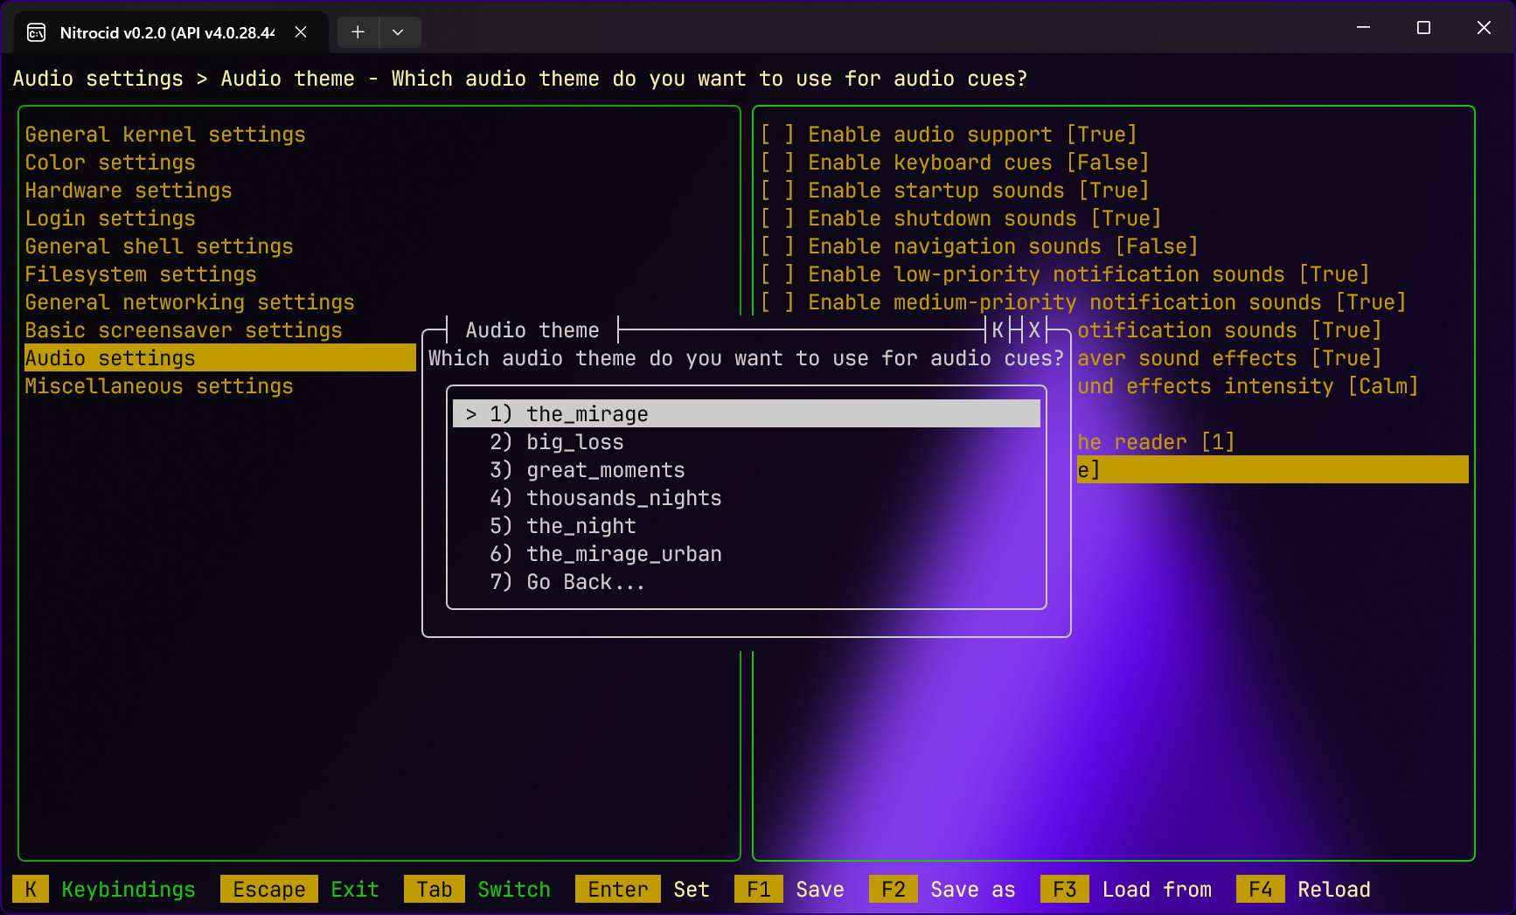Select Go Back... in theme list
1516x915 pixels.
point(585,582)
